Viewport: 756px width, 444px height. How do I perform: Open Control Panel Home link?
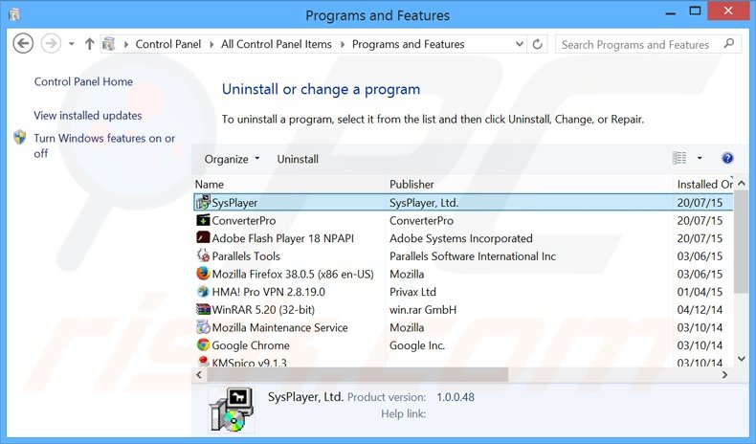pos(83,81)
